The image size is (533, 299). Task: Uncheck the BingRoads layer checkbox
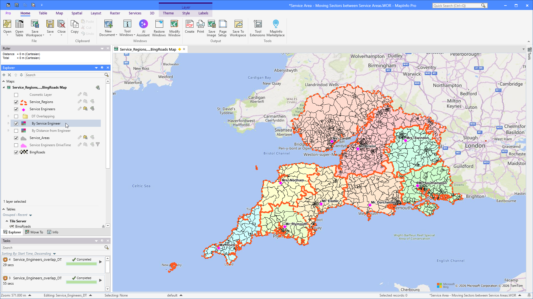pos(16,152)
